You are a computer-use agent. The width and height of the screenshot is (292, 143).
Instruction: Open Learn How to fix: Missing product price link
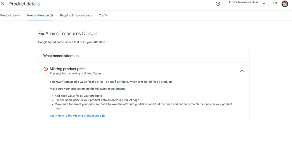tap(75, 116)
